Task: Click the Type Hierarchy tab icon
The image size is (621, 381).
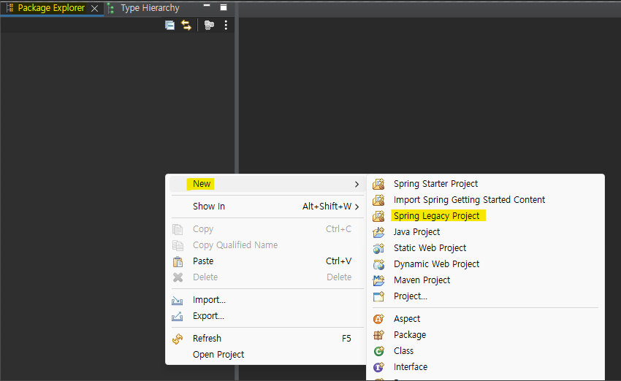Action: click(111, 8)
